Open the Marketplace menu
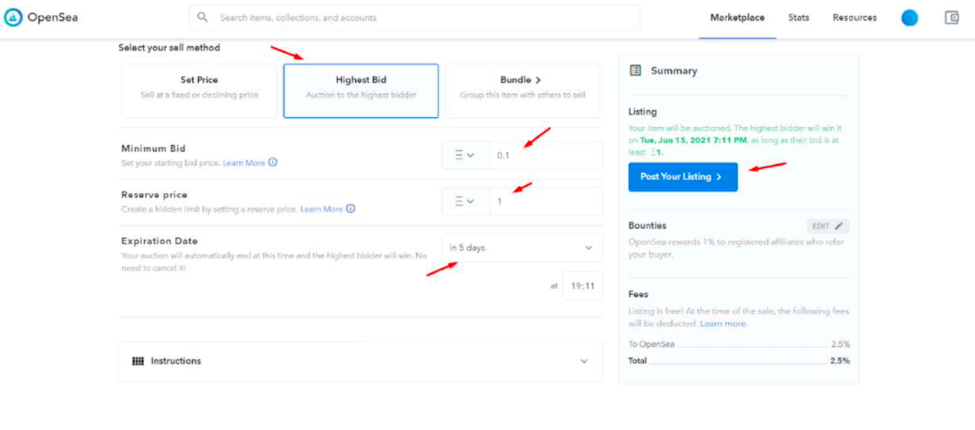The image size is (975, 430). (737, 18)
